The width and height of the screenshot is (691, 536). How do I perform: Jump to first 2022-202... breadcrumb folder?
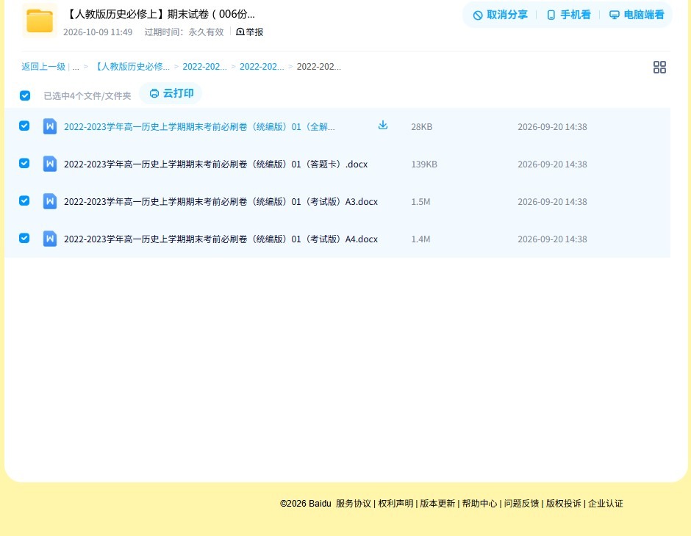(204, 67)
